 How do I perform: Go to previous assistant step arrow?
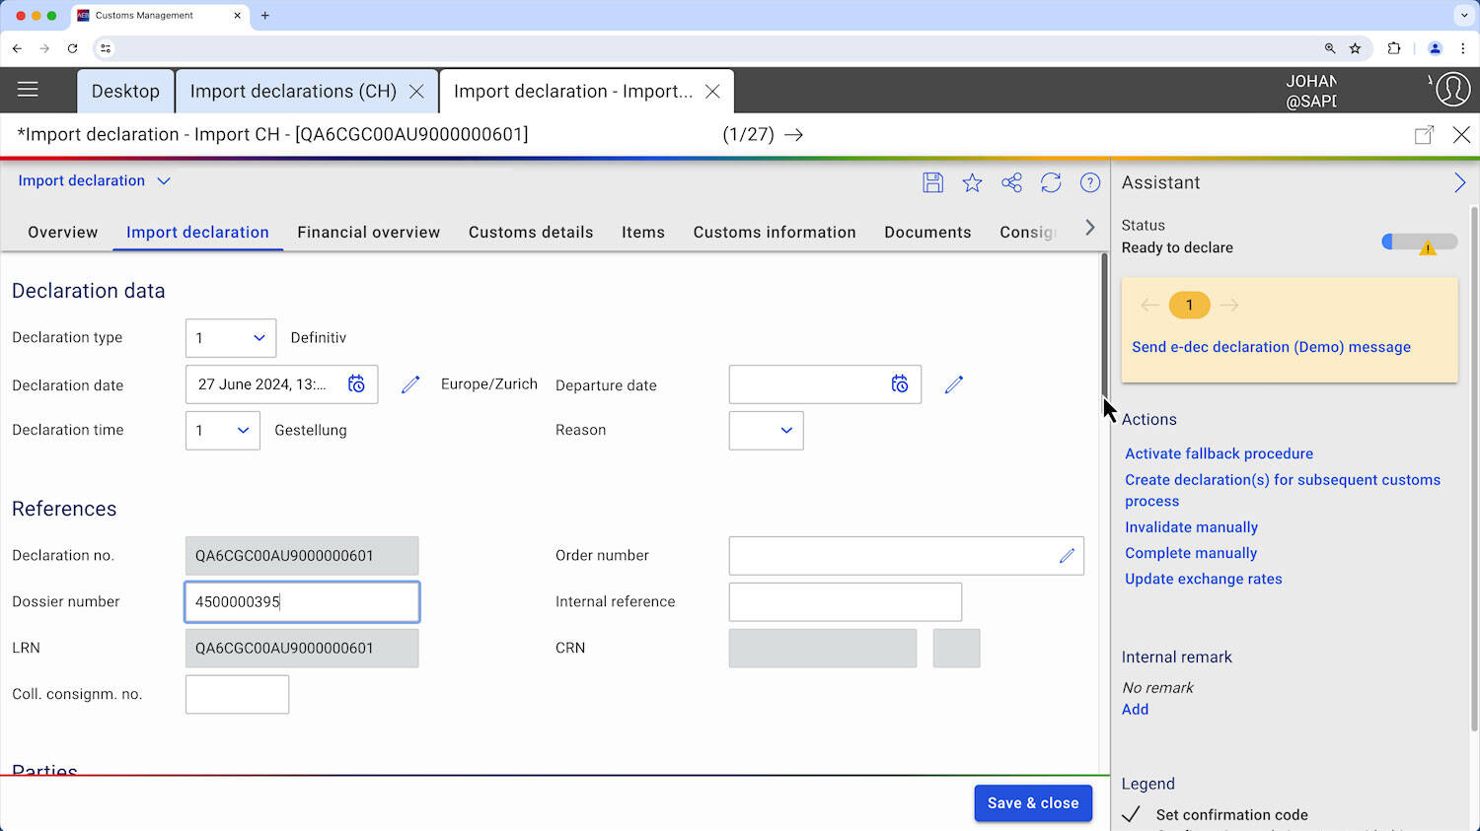click(1149, 306)
